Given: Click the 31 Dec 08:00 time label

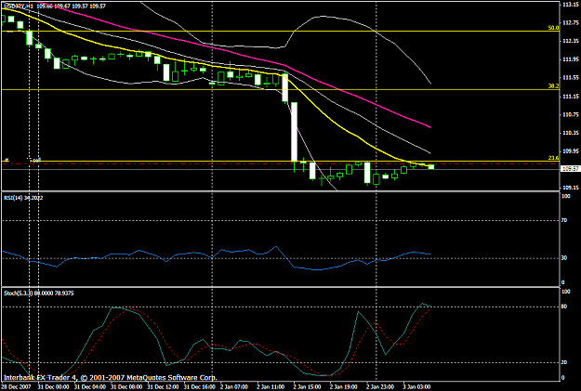Looking at the screenshot, I should pyautogui.click(x=126, y=387).
